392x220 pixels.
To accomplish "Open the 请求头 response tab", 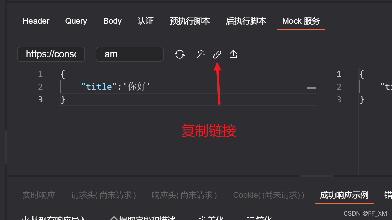I will point(104,195).
